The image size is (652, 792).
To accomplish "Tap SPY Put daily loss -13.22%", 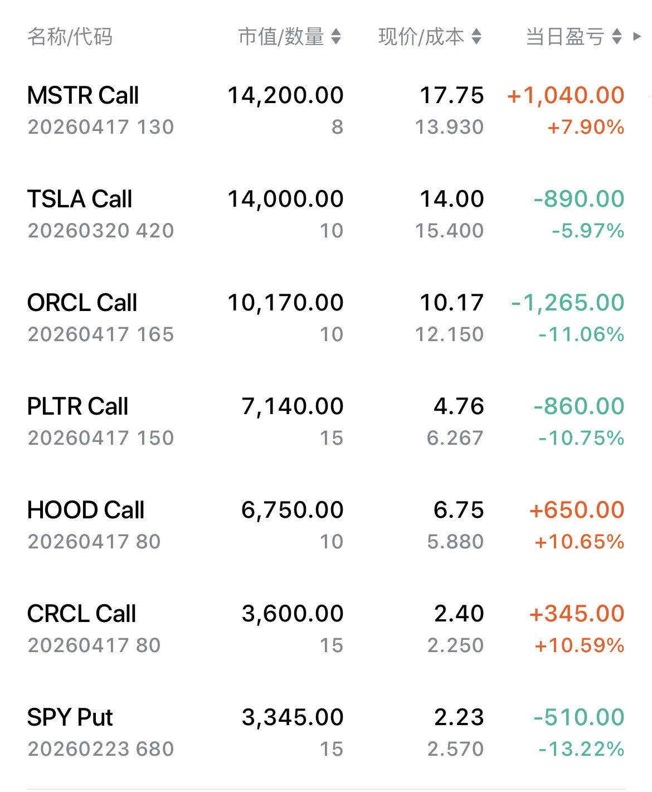I will pos(581,749).
